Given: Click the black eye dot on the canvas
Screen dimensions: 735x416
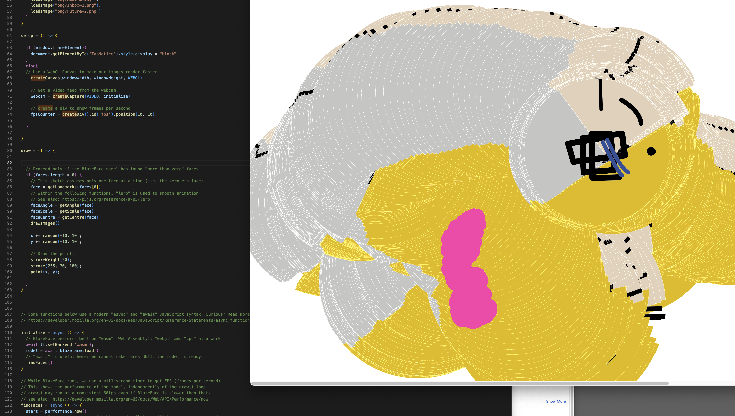Looking at the screenshot, I should [x=651, y=152].
